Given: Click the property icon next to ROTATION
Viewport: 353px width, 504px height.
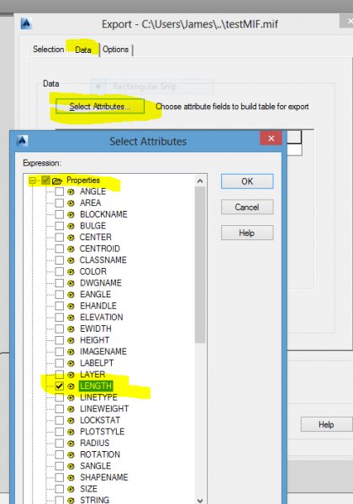Looking at the screenshot, I should (71, 454).
